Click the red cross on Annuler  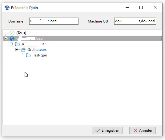[x=135, y=130]
